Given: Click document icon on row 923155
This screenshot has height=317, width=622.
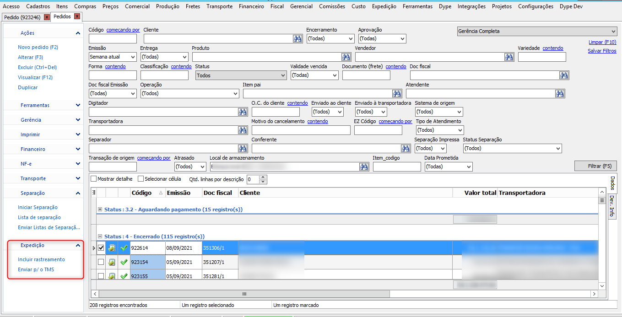Looking at the screenshot, I should [x=112, y=276].
